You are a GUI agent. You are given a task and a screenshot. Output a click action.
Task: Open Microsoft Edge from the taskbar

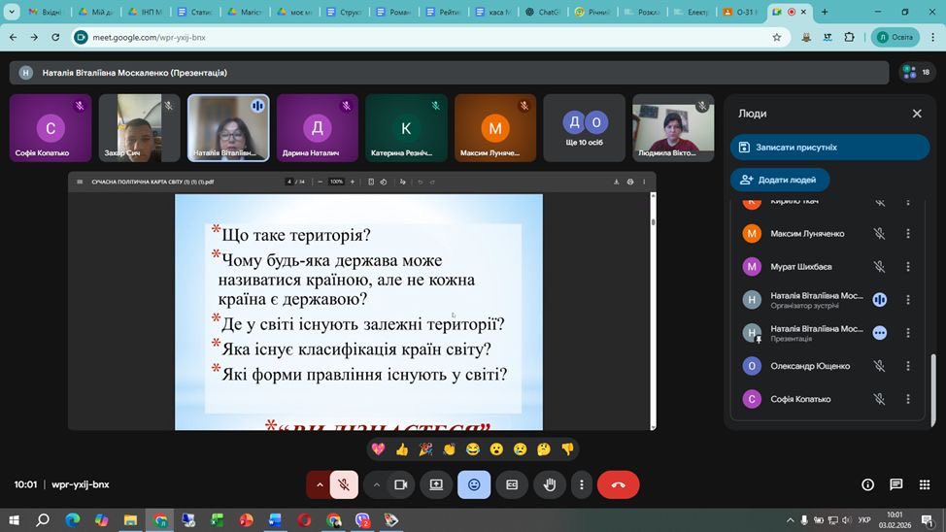pos(73,520)
